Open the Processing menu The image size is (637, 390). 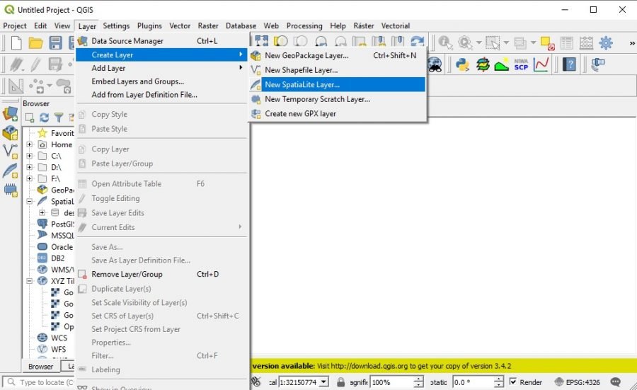pos(304,26)
